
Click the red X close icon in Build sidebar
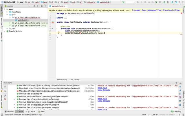(x=5, y=99)
